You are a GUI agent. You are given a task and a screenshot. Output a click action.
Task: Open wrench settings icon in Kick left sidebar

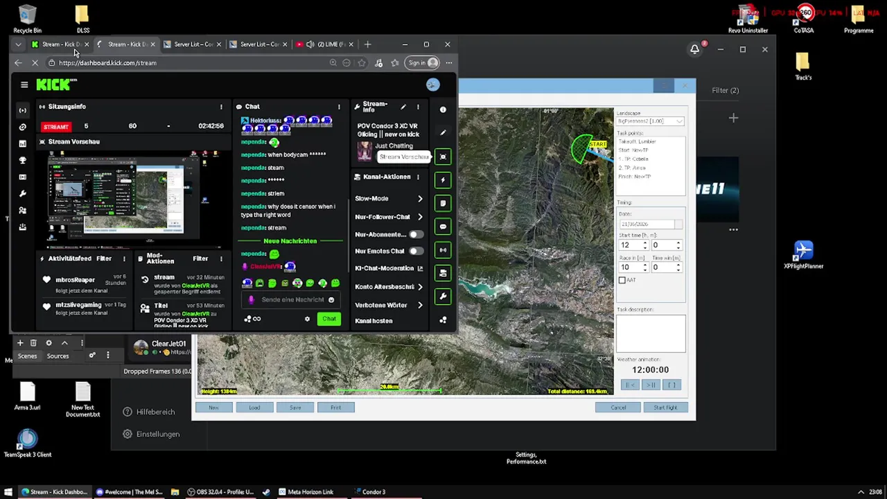pos(22,193)
